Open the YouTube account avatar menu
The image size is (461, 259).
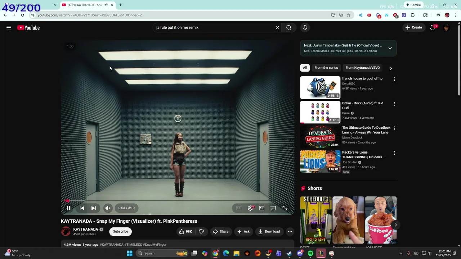(446, 28)
